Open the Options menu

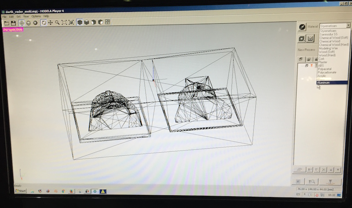[x=36, y=16]
